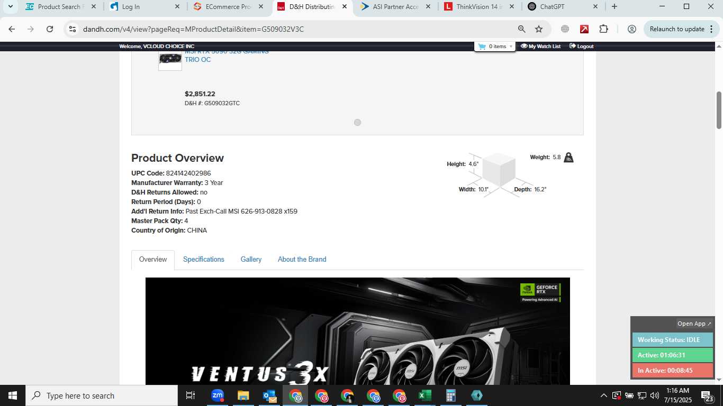723x406 pixels.
Task: Open the Gallery tab
Action: (x=251, y=260)
